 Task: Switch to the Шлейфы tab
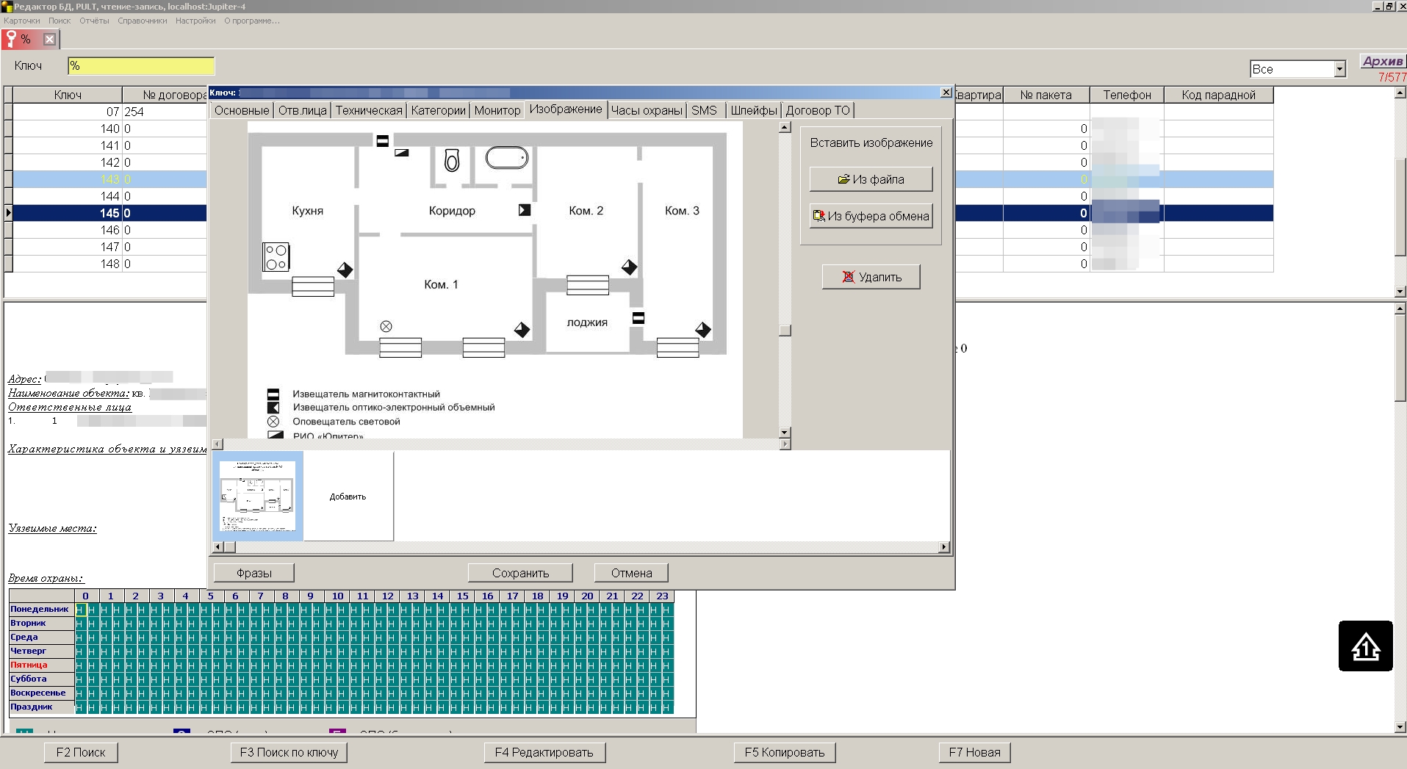click(753, 110)
